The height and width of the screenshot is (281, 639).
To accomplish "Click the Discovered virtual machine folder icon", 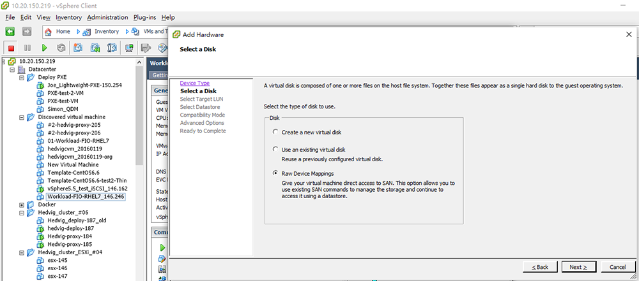I will pos(31,117).
